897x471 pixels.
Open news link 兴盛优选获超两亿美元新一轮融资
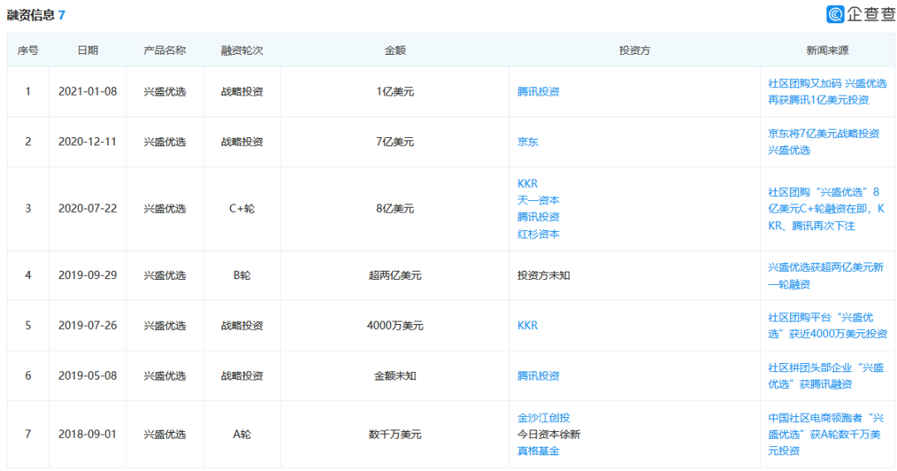pyautogui.click(x=826, y=276)
